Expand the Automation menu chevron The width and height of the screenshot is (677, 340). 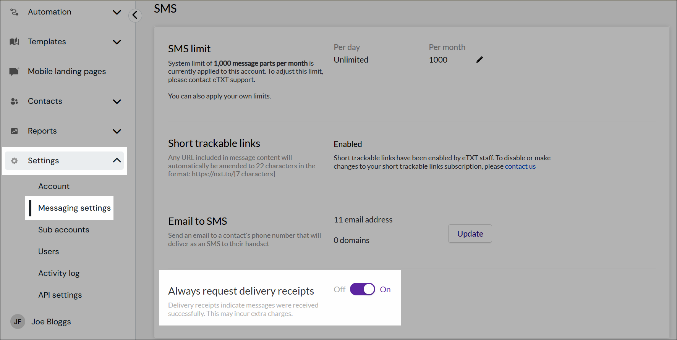click(117, 12)
